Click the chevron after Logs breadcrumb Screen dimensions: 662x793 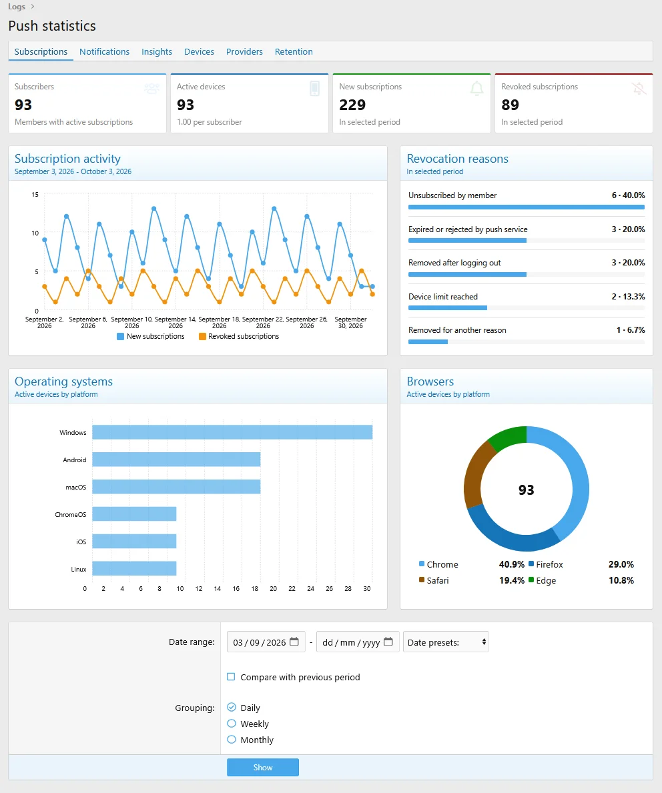(x=33, y=7)
